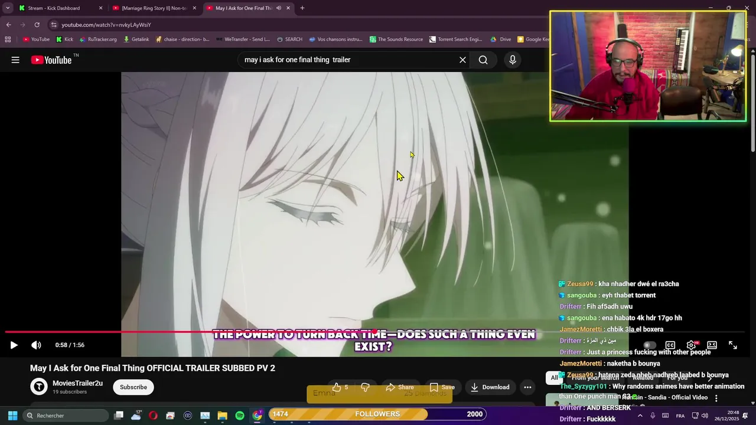This screenshot has width=756, height=425.
Task: Expand the tab search dropdown arrow
Action: 8,8
